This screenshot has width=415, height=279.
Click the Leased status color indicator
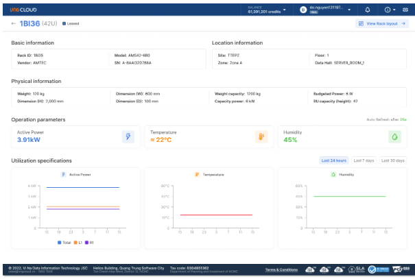[x=64, y=23]
